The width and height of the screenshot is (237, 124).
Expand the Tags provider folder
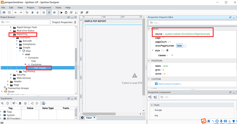[x=1, y=112]
